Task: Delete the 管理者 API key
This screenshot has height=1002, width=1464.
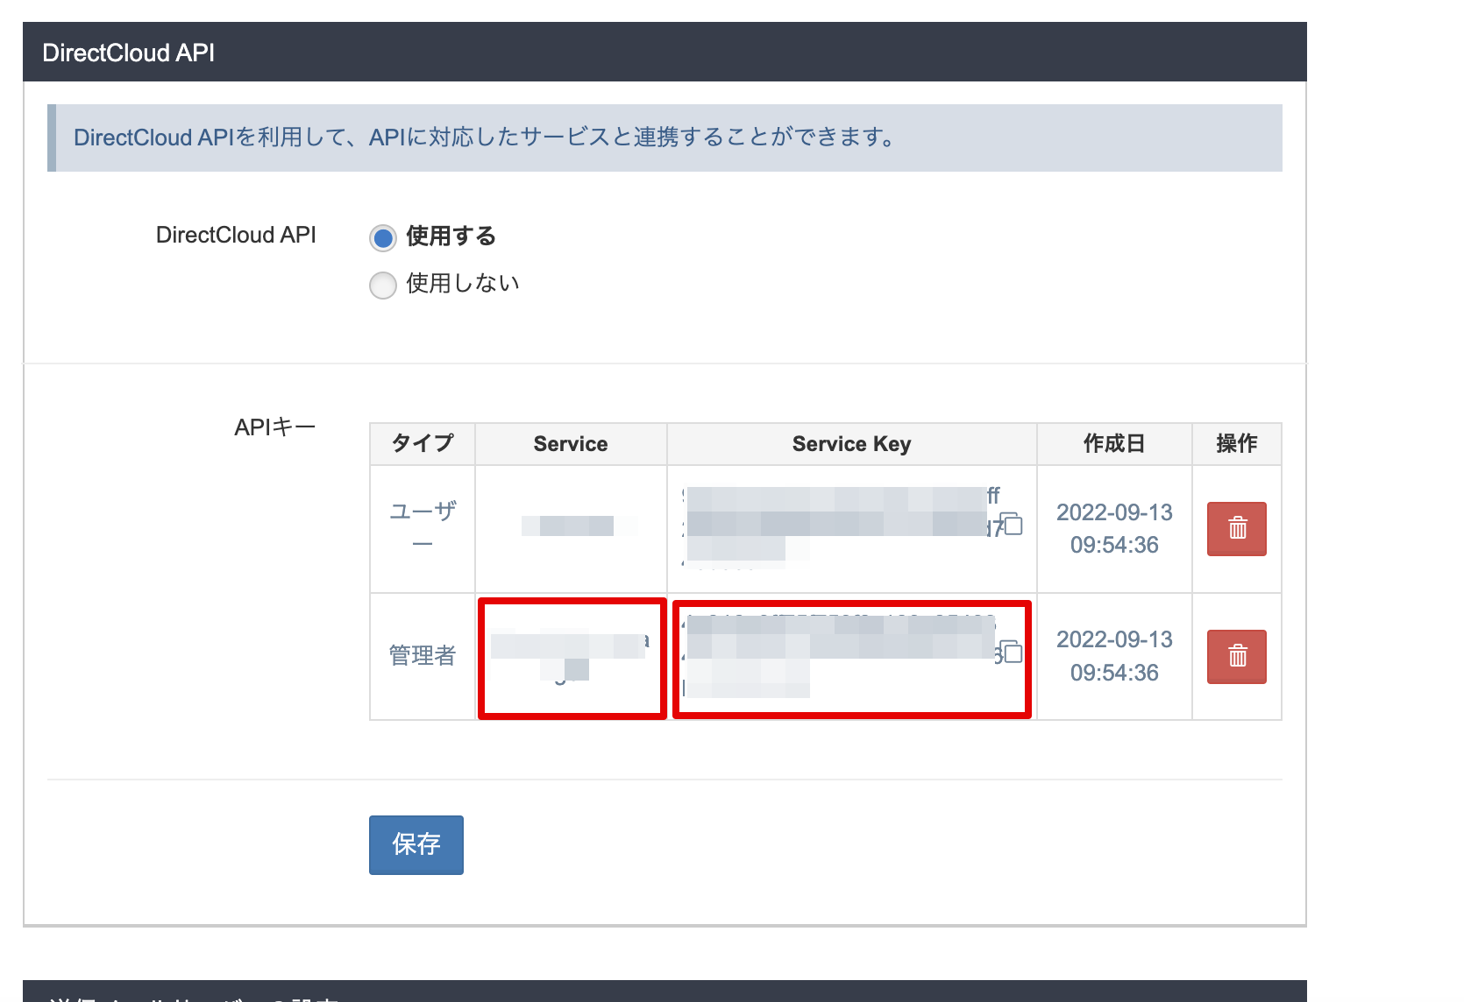Action: (1236, 656)
